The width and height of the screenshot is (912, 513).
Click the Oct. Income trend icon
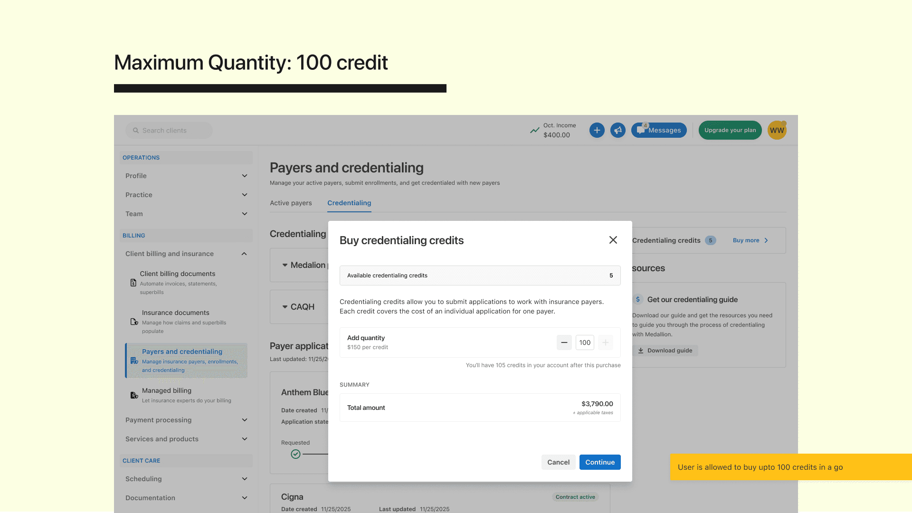tap(535, 130)
